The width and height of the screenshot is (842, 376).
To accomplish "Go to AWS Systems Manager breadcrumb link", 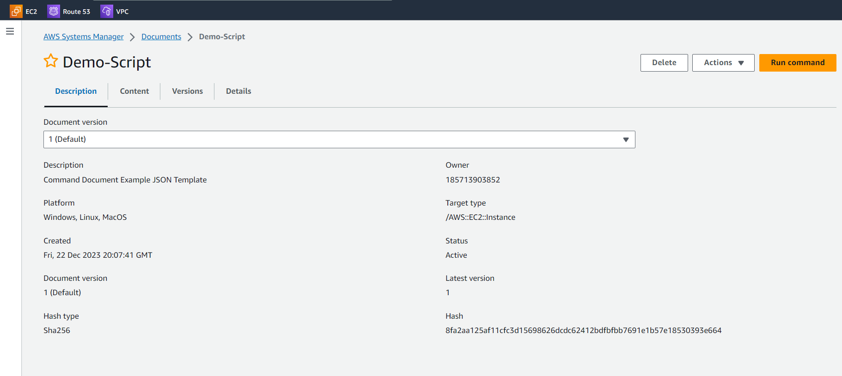I will [84, 37].
